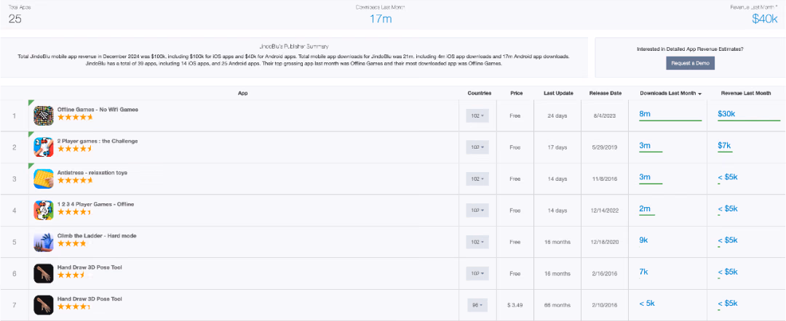Open the free Hand Draw 3D Pose icon
The image size is (786, 321).
point(44,274)
